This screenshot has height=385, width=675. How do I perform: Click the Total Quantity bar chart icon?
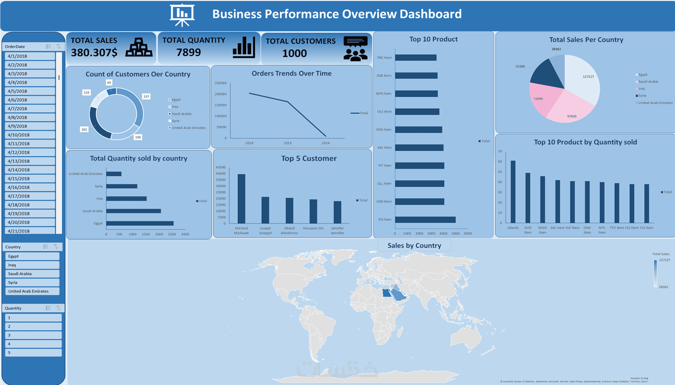[244, 47]
